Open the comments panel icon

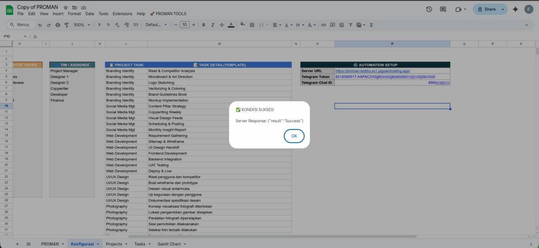coord(443,9)
